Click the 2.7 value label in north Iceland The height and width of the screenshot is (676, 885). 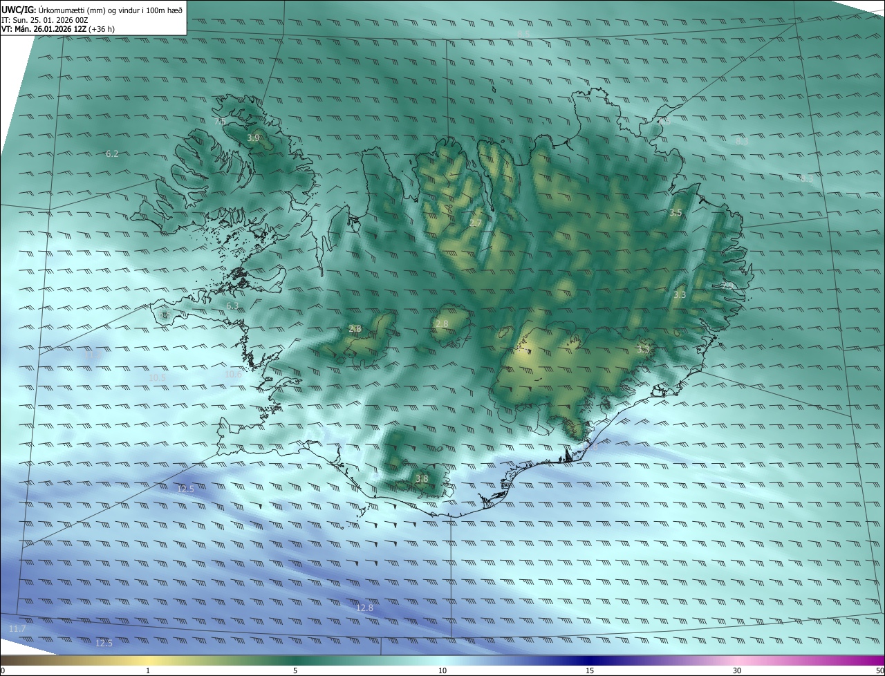click(x=476, y=223)
